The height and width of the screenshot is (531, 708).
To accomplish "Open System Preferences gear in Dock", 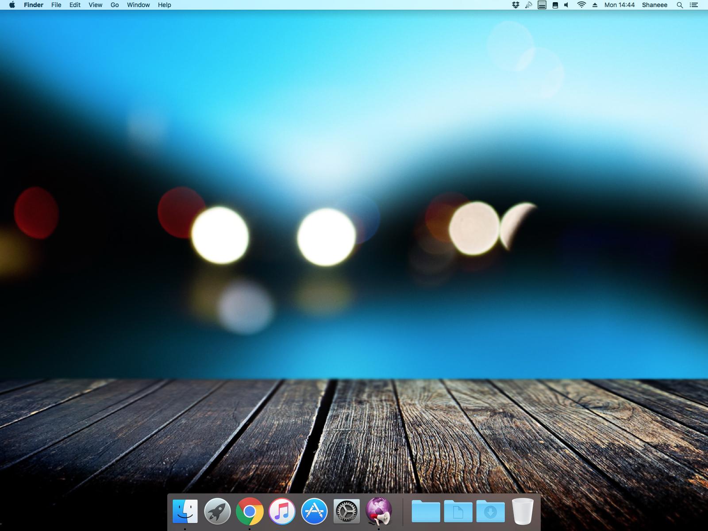I will point(346,512).
